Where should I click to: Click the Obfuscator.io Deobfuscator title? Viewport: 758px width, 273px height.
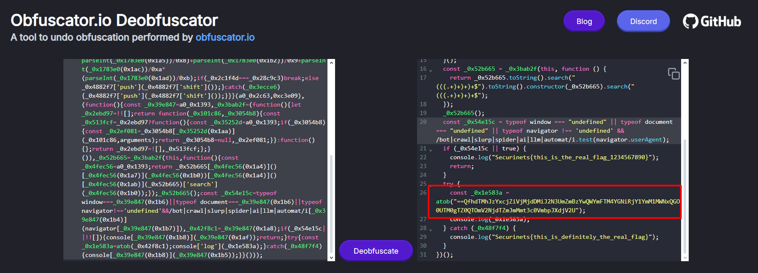[114, 20]
